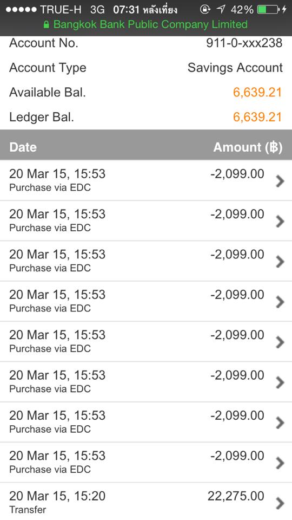Open the 15:20 Transfer transaction row

146,502
